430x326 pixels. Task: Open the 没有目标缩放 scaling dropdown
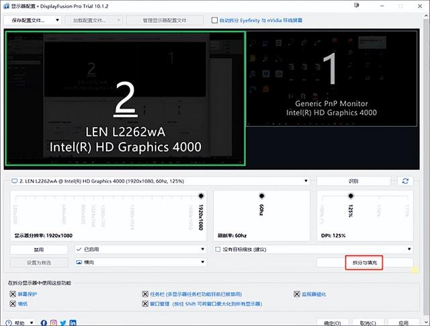[314, 249]
